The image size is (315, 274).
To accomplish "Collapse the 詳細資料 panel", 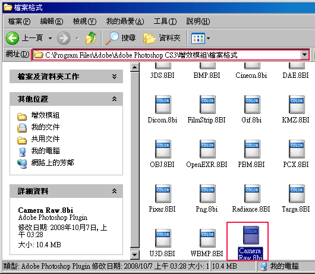I will coord(114,191).
